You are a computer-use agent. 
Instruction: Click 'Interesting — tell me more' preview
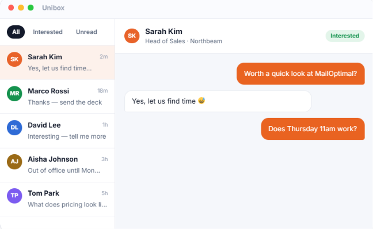(x=67, y=136)
